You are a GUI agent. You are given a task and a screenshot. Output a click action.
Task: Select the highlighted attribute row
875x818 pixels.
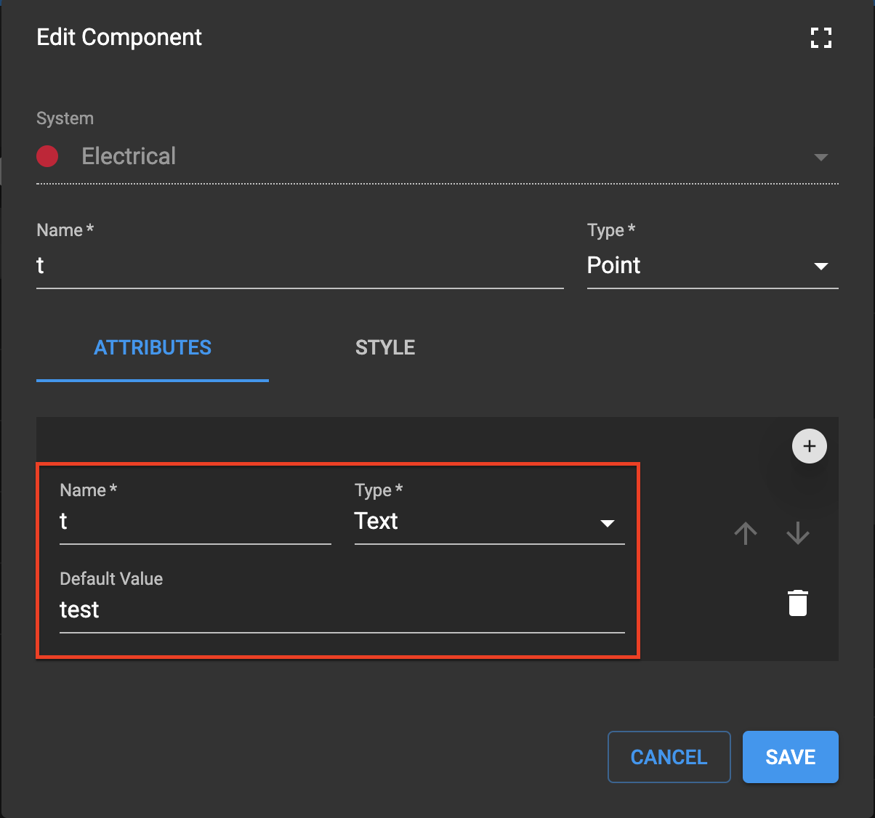click(336, 559)
